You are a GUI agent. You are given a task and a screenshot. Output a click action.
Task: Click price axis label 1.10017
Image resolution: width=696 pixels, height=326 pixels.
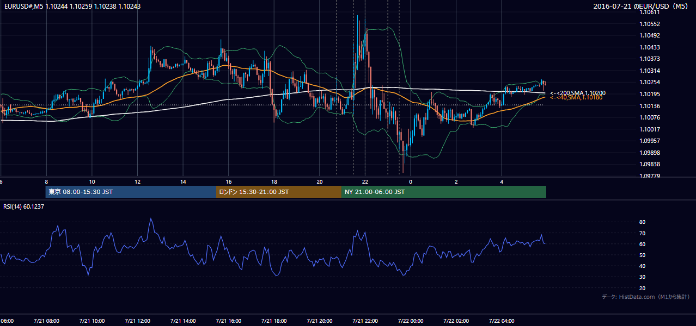[x=650, y=129]
